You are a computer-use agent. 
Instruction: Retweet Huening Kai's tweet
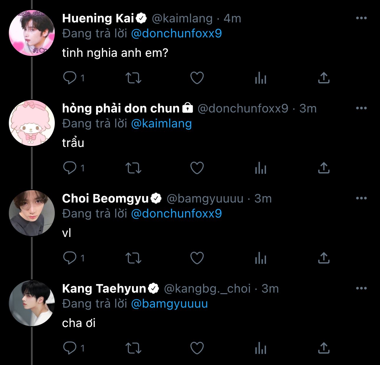[133, 78]
